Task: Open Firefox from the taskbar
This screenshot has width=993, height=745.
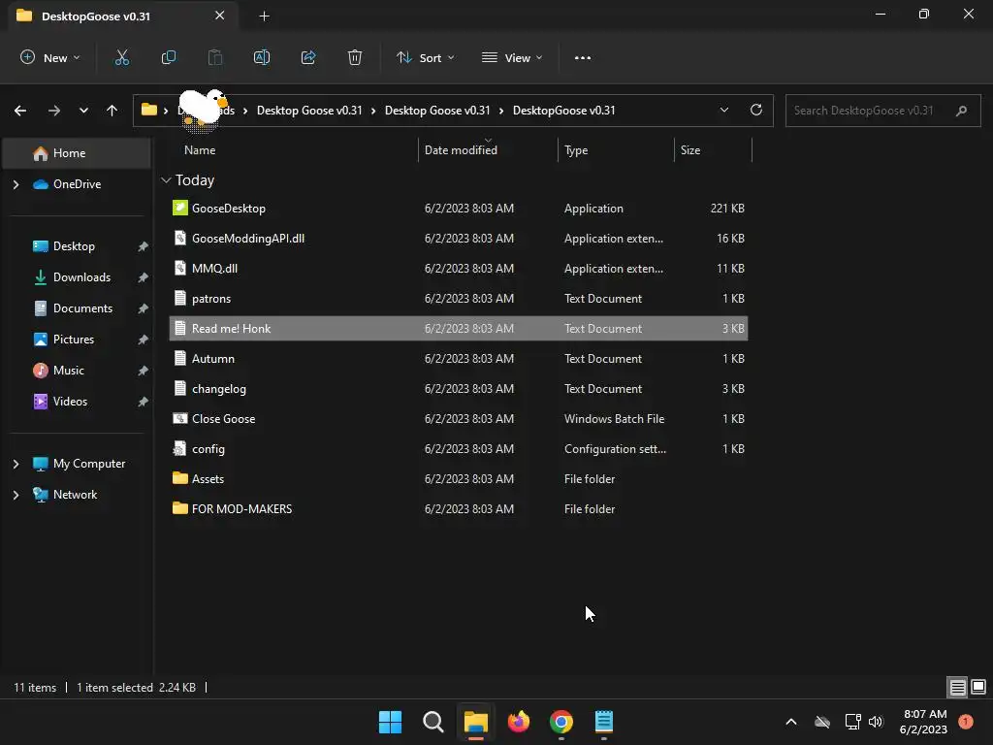Action: [519, 722]
